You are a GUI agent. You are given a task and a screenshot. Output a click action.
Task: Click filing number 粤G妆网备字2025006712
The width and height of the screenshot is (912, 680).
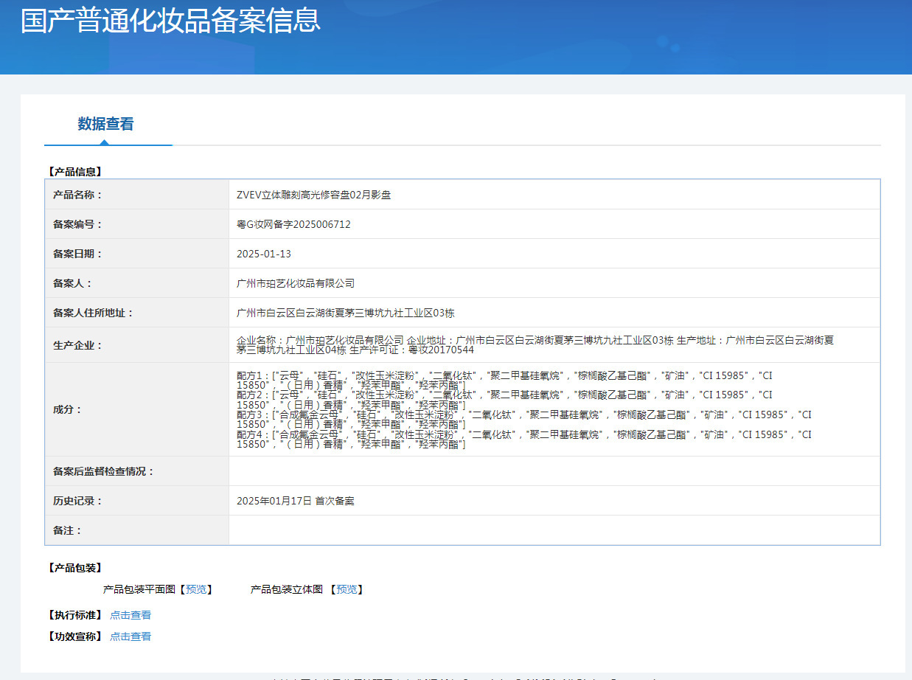(x=293, y=224)
